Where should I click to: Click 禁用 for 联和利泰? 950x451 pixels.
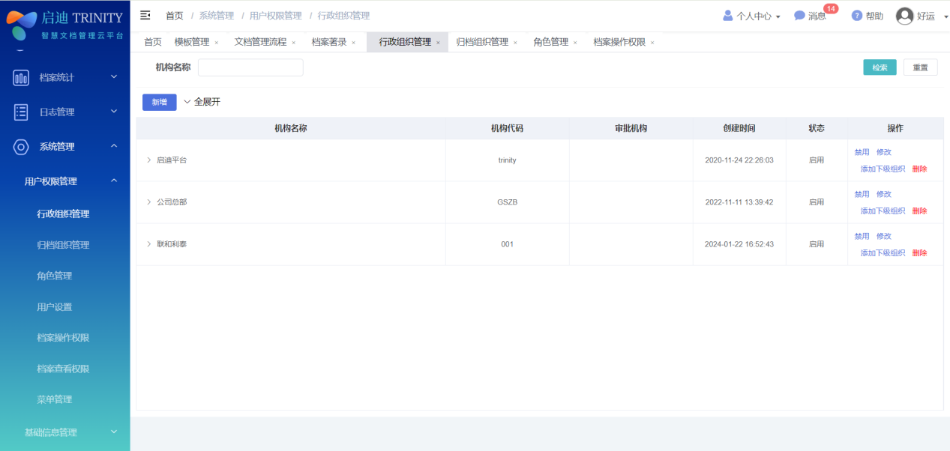coord(862,236)
